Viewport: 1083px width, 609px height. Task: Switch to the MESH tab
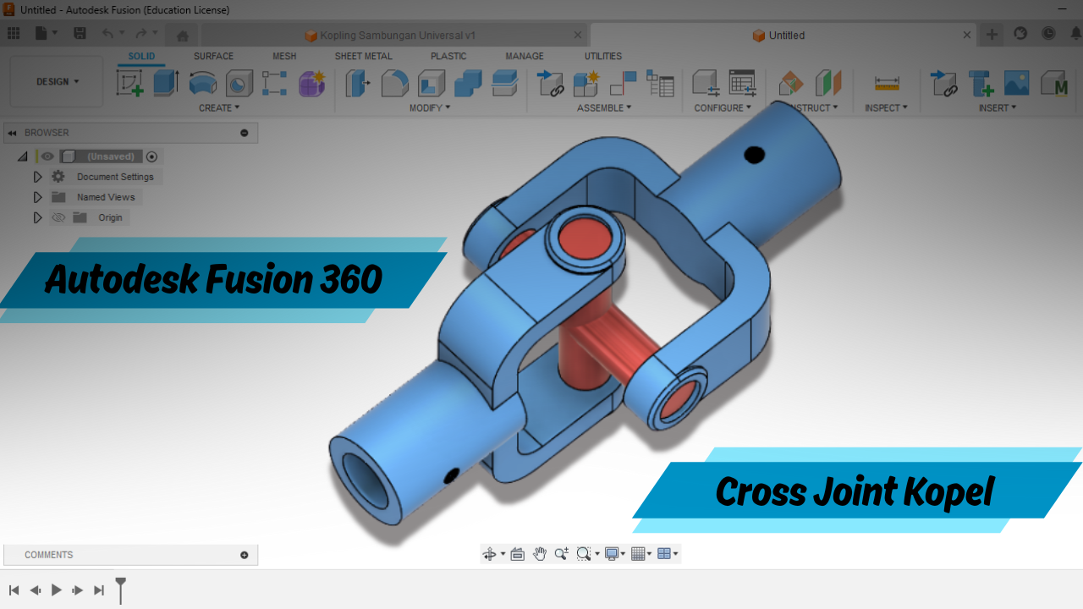coord(284,56)
